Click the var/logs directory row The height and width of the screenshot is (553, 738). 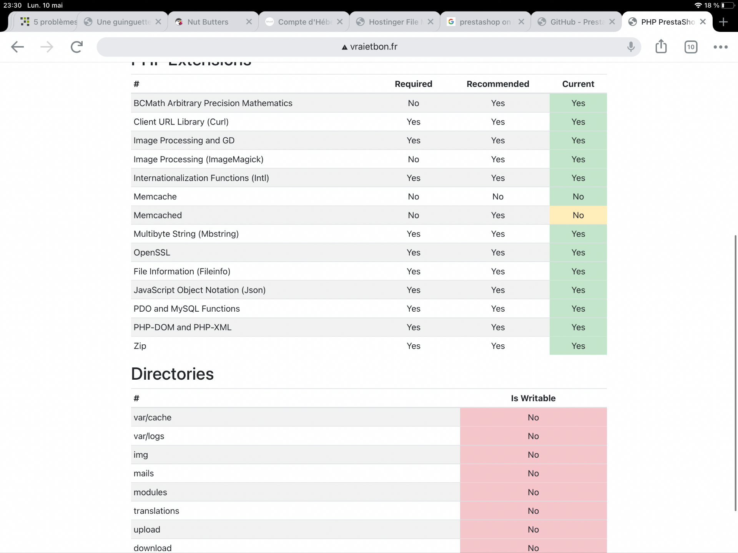point(369,436)
